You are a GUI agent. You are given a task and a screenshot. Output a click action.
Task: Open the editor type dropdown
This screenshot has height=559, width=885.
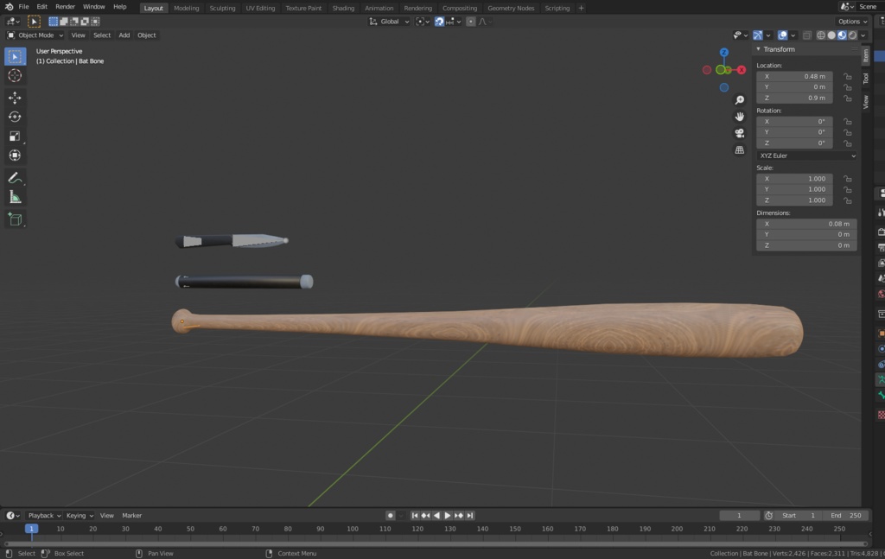[x=12, y=22]
